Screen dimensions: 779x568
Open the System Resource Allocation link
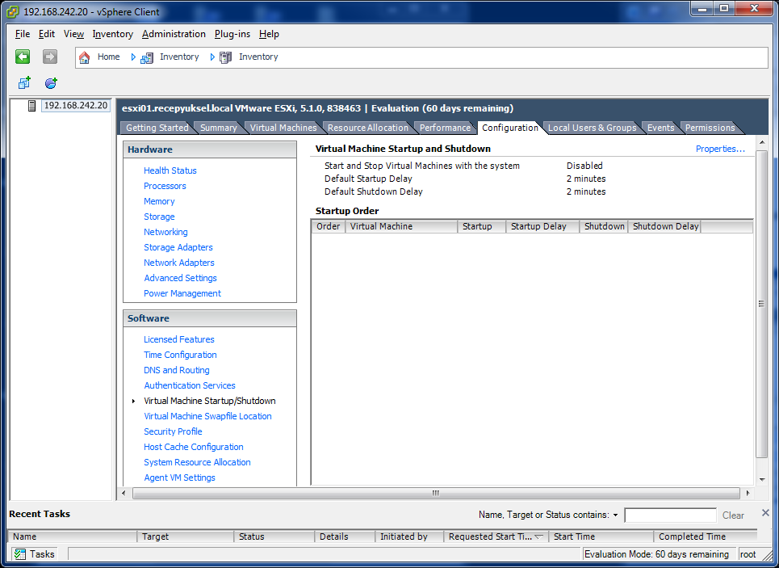coord(197,462)
